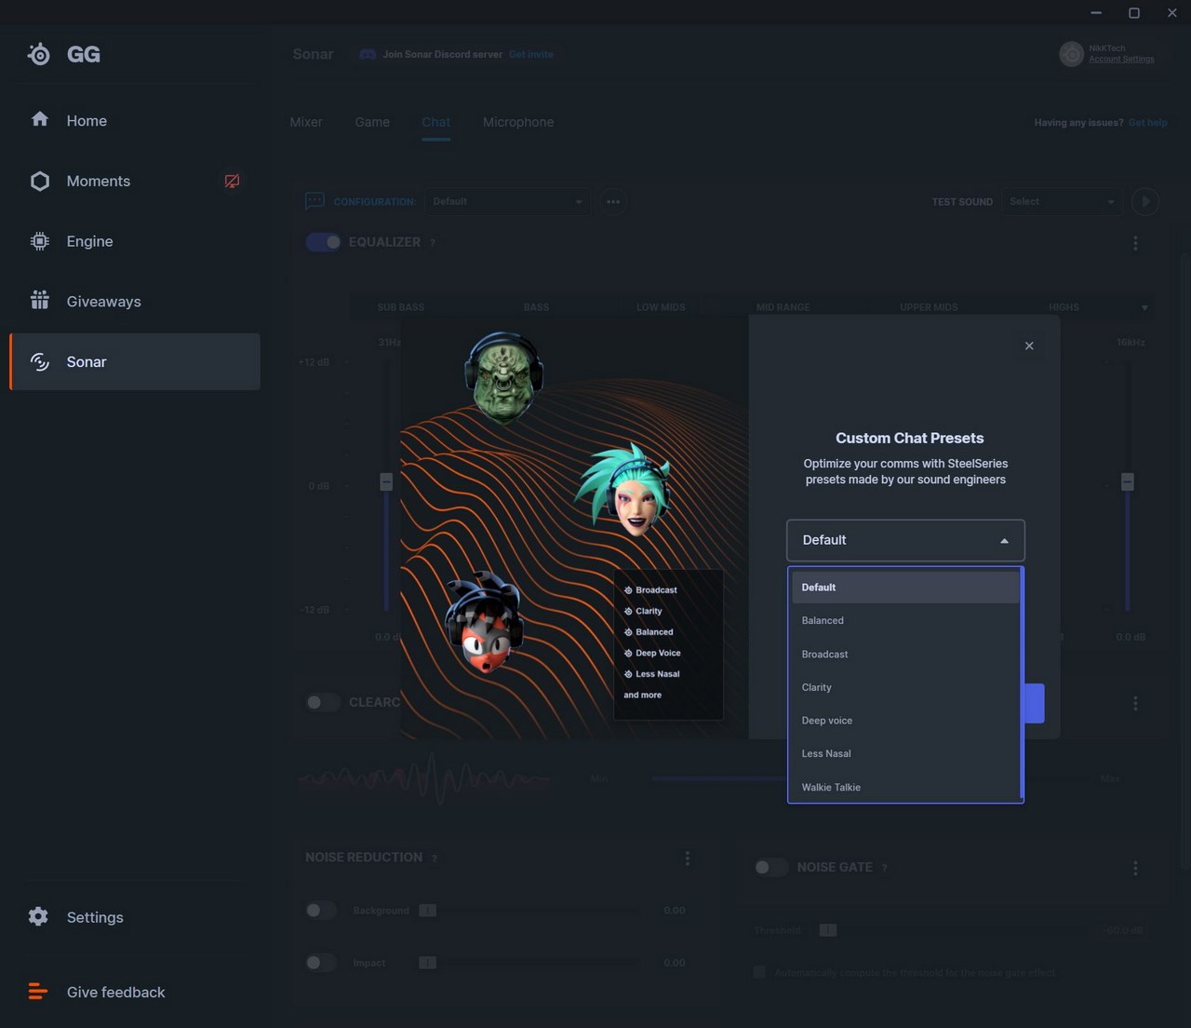Image resolution: width=1191 pixels, height=1028 pixels.
Task: Enable Impact noise reduction toggle
Action: point(321,962)
